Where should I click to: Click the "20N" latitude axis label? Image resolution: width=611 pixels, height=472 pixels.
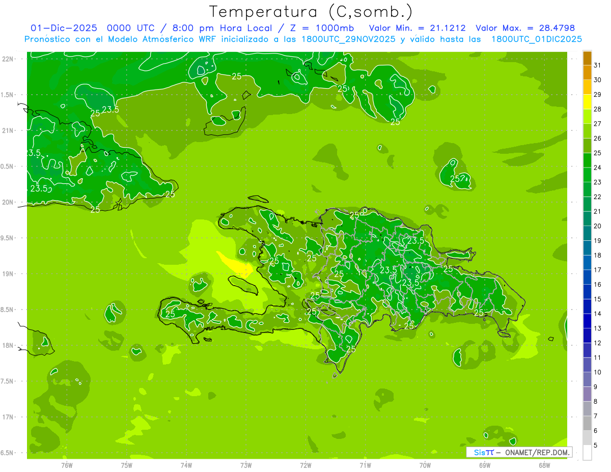coord(8,202)
